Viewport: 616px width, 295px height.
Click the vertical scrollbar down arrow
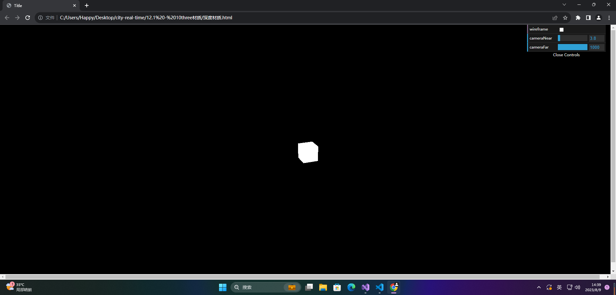[x=613, y=271]
